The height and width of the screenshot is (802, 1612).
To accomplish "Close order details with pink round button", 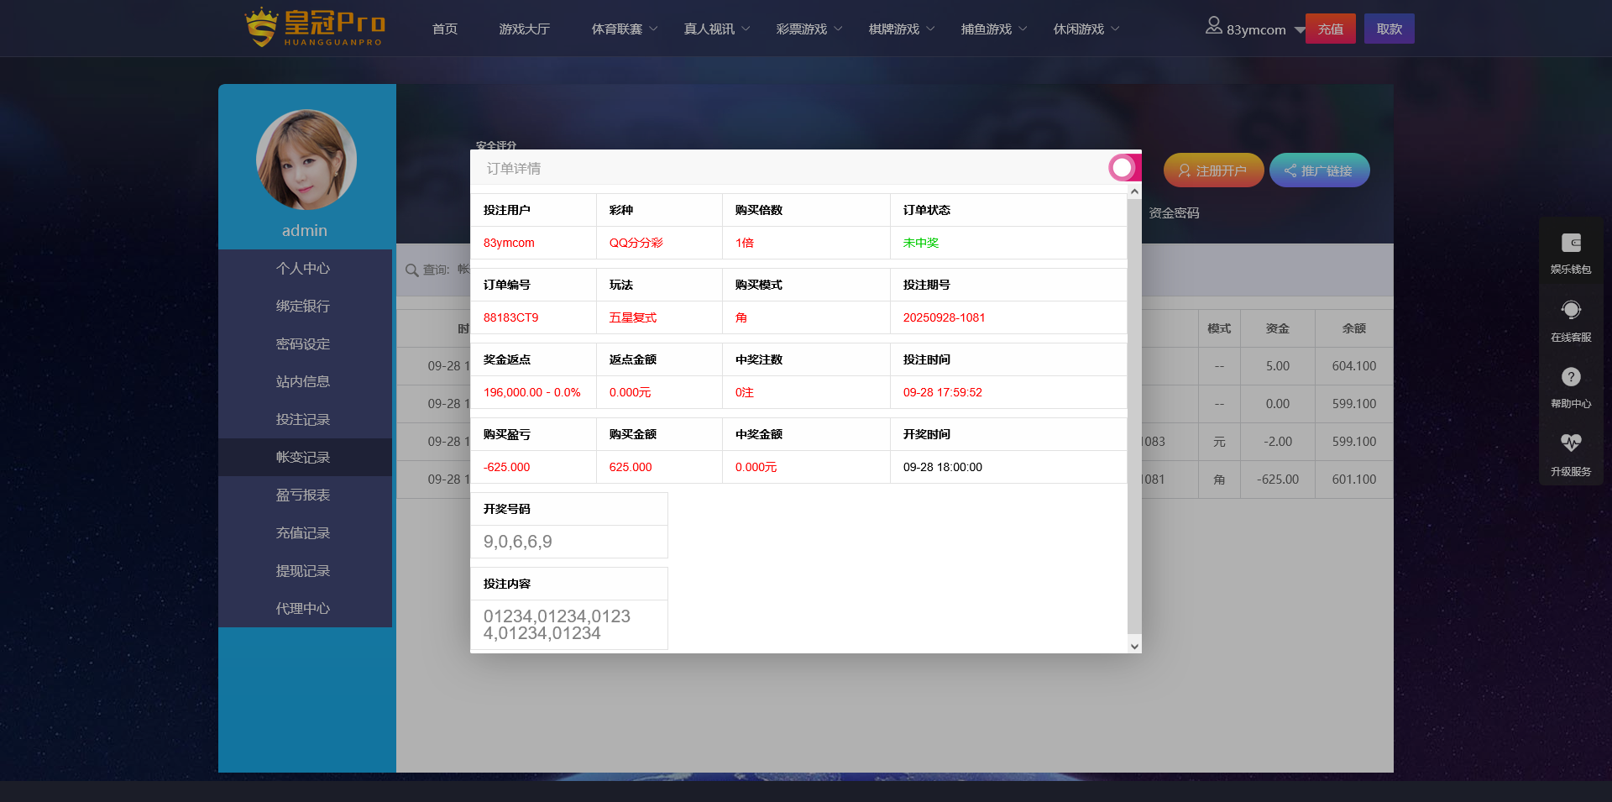I will 1123,168.
